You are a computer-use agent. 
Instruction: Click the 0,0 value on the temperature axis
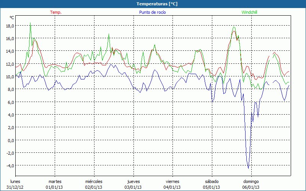[x=11, y=140]
